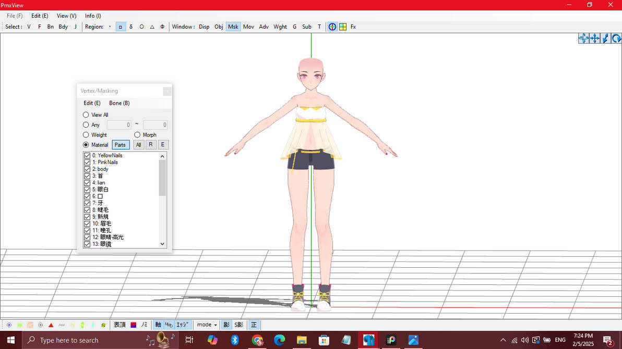
Task: Click the Parts button in Vertex/Masking
Action: point(121,145)
